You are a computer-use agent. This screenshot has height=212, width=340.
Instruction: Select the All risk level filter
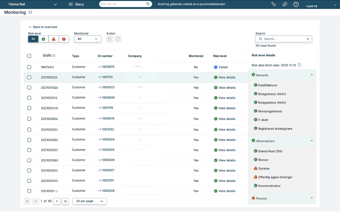point(33,39)
